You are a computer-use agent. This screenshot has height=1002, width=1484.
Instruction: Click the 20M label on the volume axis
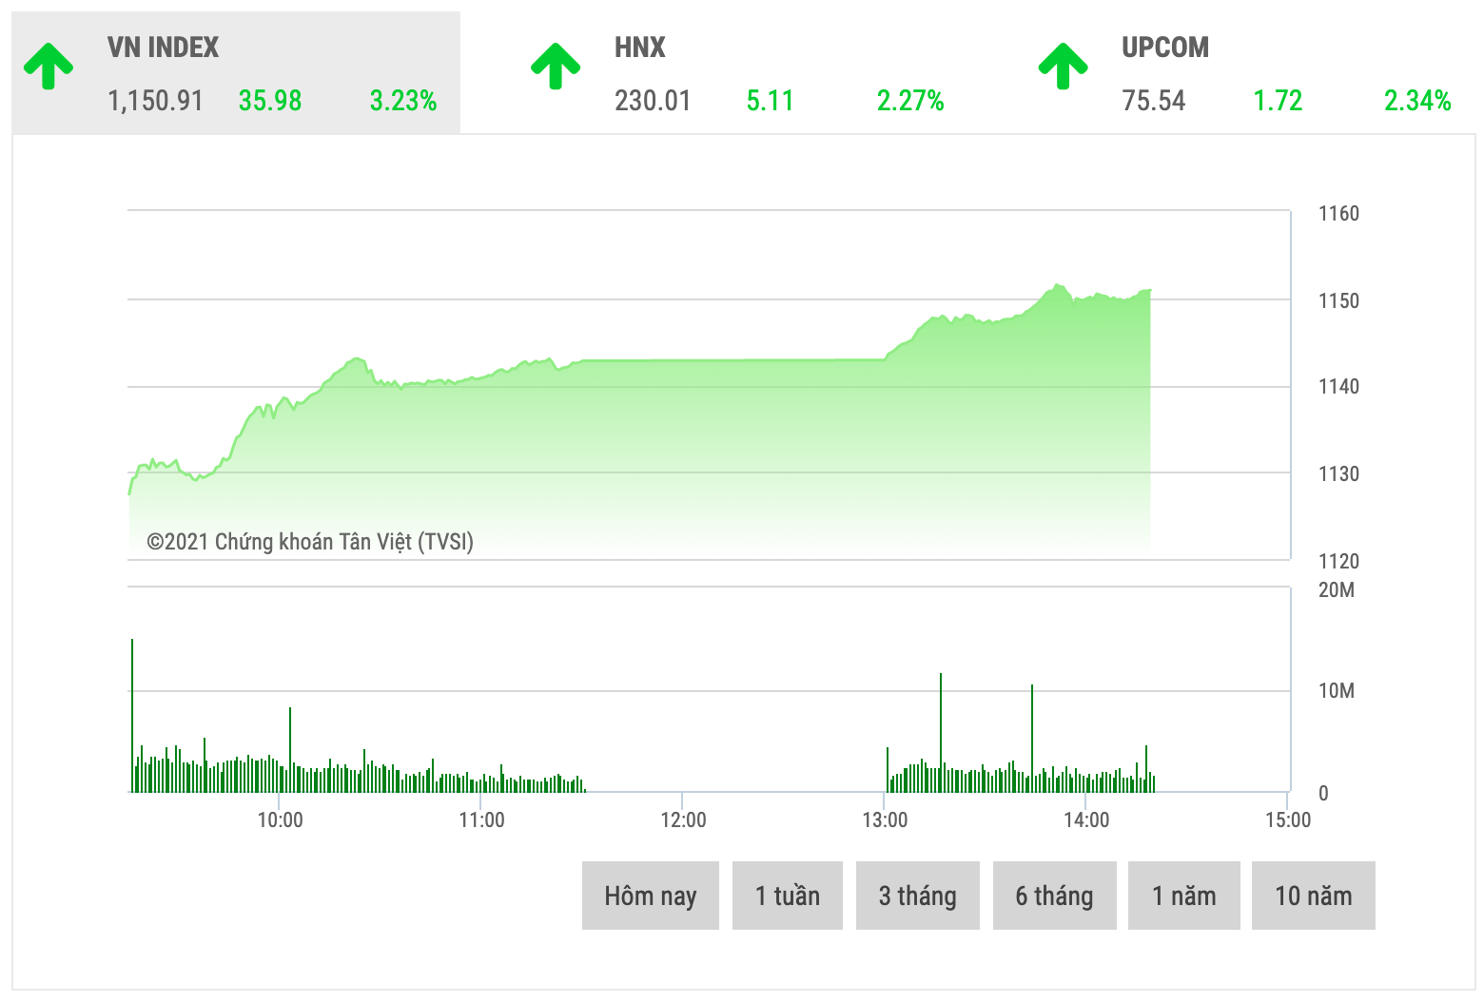coord(1337,590)
